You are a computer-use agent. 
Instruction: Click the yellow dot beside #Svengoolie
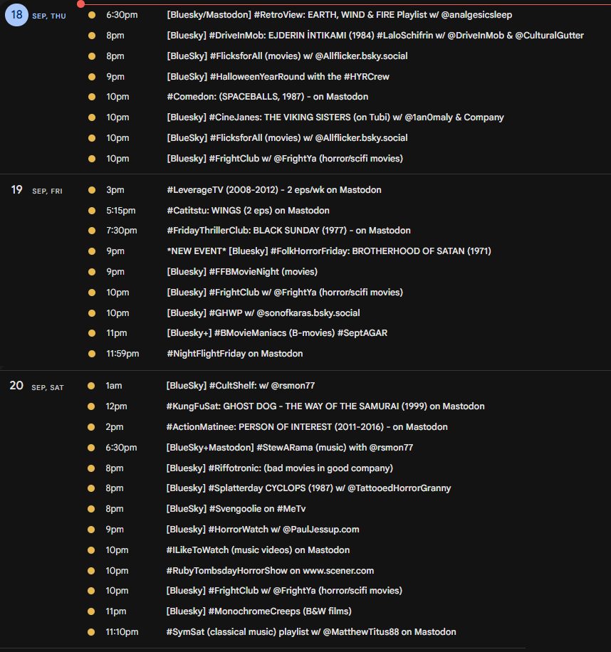[91, 509]
